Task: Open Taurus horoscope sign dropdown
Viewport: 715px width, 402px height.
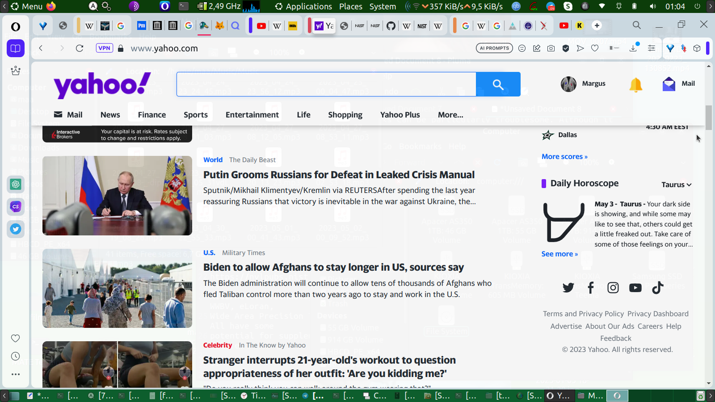Action: (677, 184)
